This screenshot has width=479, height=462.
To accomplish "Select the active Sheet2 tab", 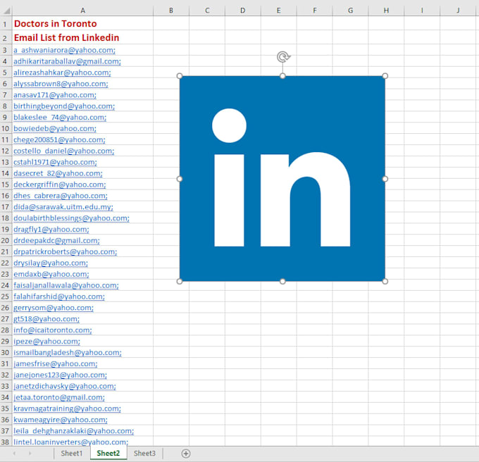I will (108, 454).
